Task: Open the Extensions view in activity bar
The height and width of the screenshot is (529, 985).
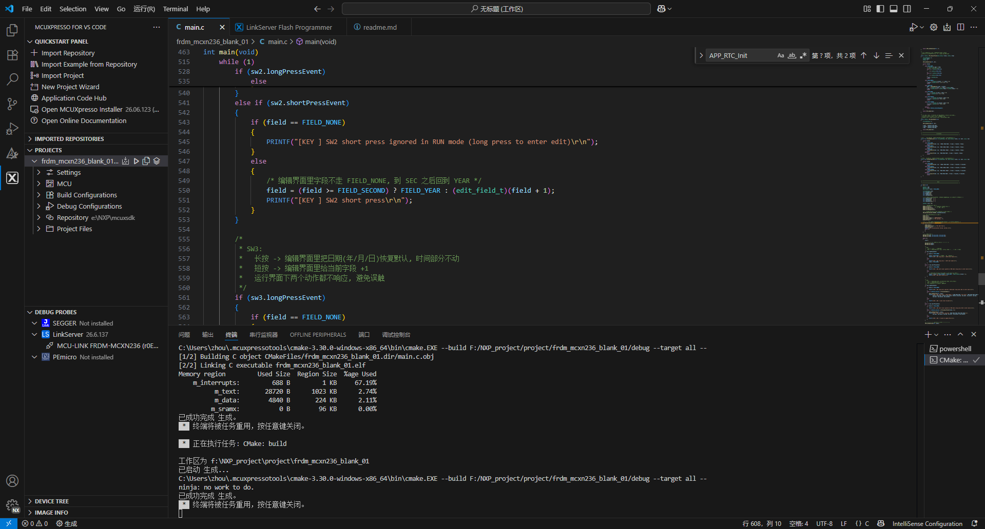Action: tap(12, 55)
